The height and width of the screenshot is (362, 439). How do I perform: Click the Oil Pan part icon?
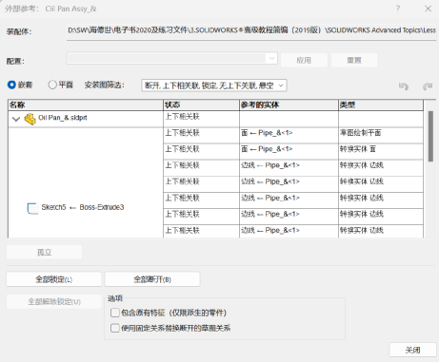(30, 119)
